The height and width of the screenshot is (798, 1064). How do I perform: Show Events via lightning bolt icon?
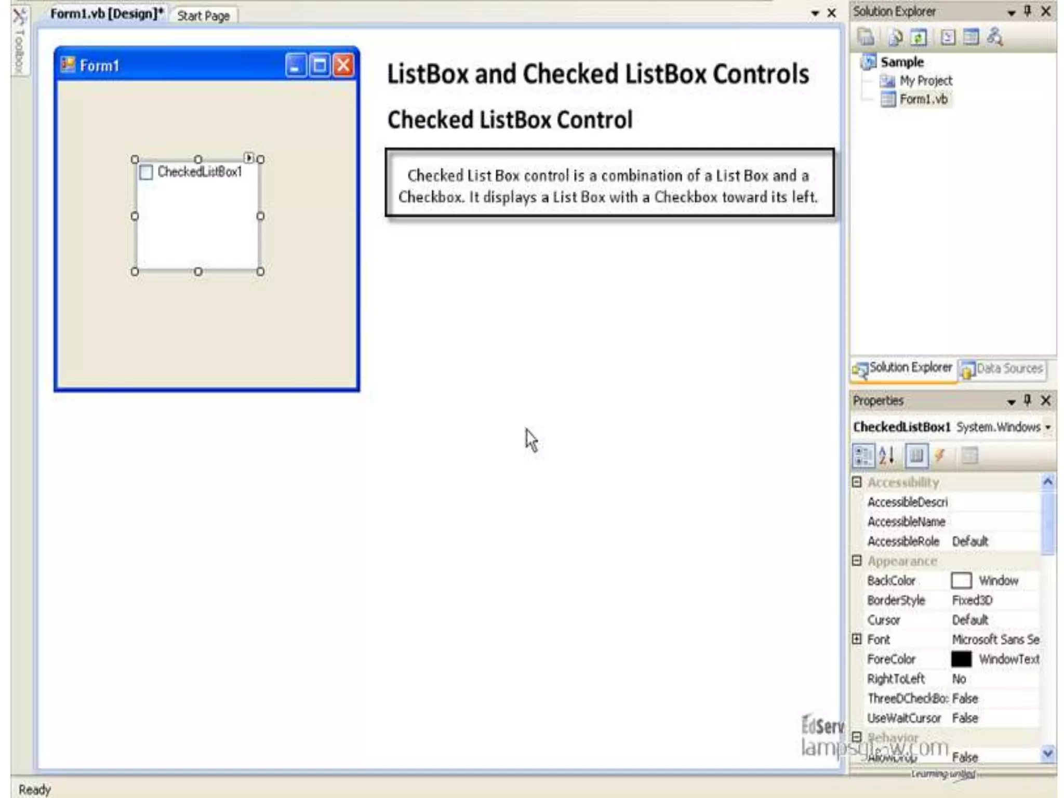[940, 456]
